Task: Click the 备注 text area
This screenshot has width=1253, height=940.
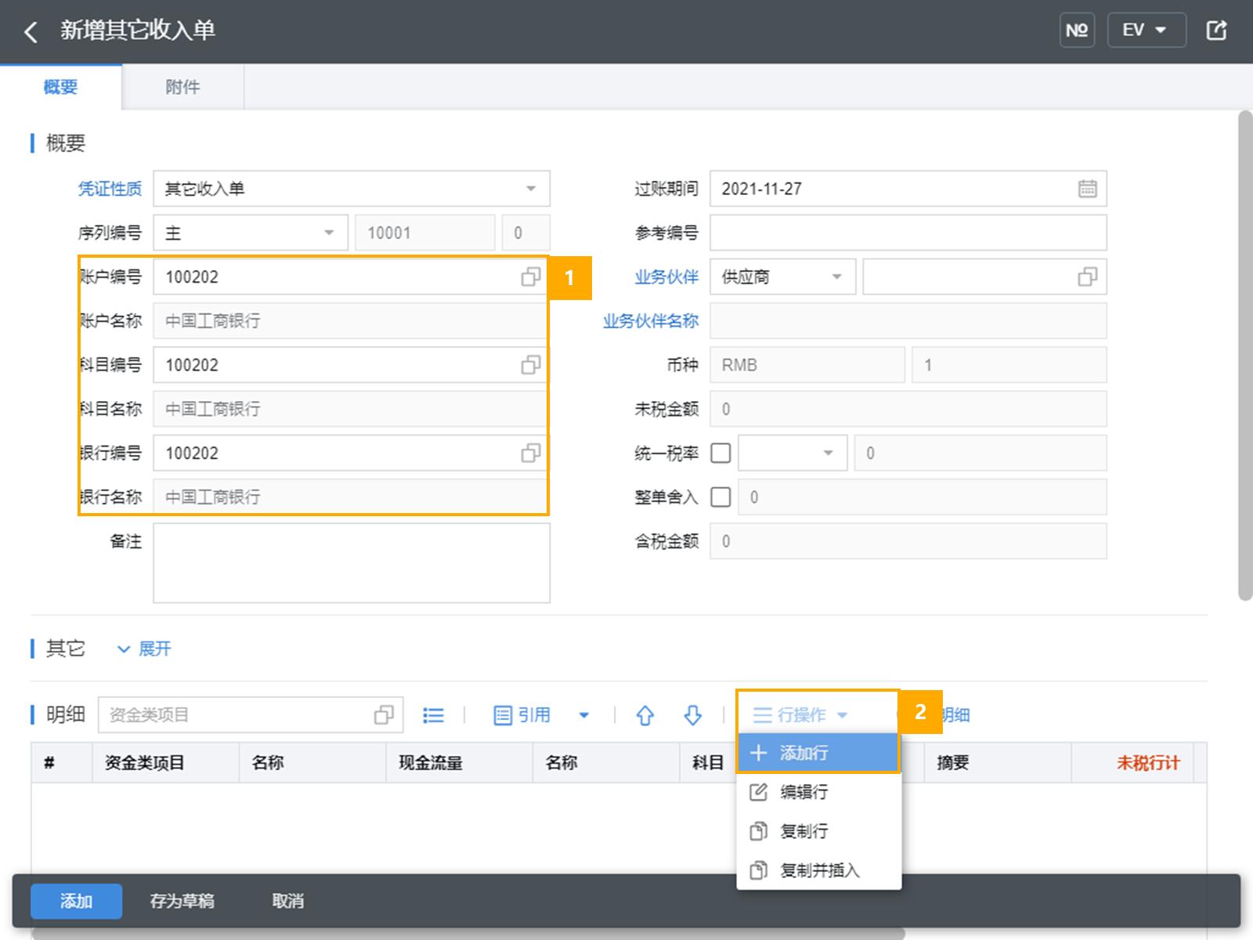Action: pyautogui.click(x=352, y=563)
